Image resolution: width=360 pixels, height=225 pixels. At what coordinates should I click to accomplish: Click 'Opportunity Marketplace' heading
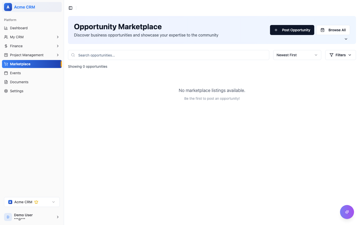(118, 26)
